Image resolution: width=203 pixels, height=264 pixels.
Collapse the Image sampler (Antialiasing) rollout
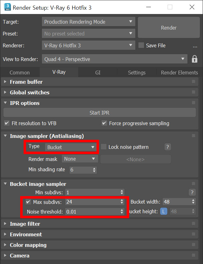pyautogui.click(x=5, y=136)
